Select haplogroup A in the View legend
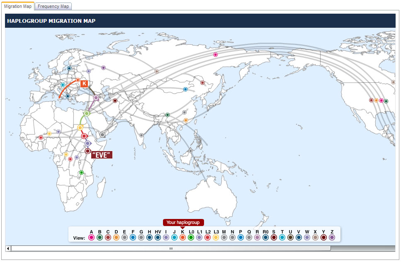This screenshot has width=401, height=262. [91, 238]
